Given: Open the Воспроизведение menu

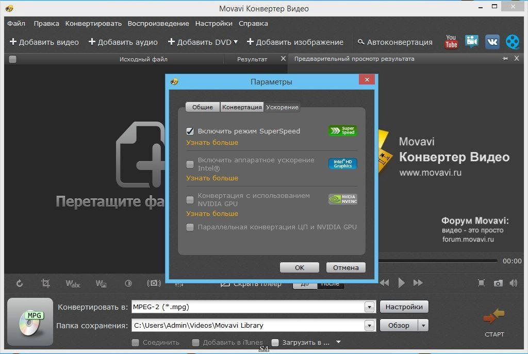Looking at the screenshot, I should tap(158, 24).
